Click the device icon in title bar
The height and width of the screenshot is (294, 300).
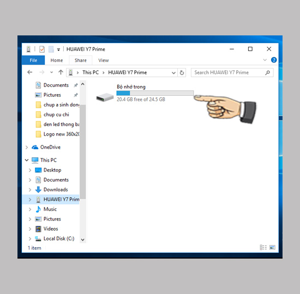click(x=28, y=50)
